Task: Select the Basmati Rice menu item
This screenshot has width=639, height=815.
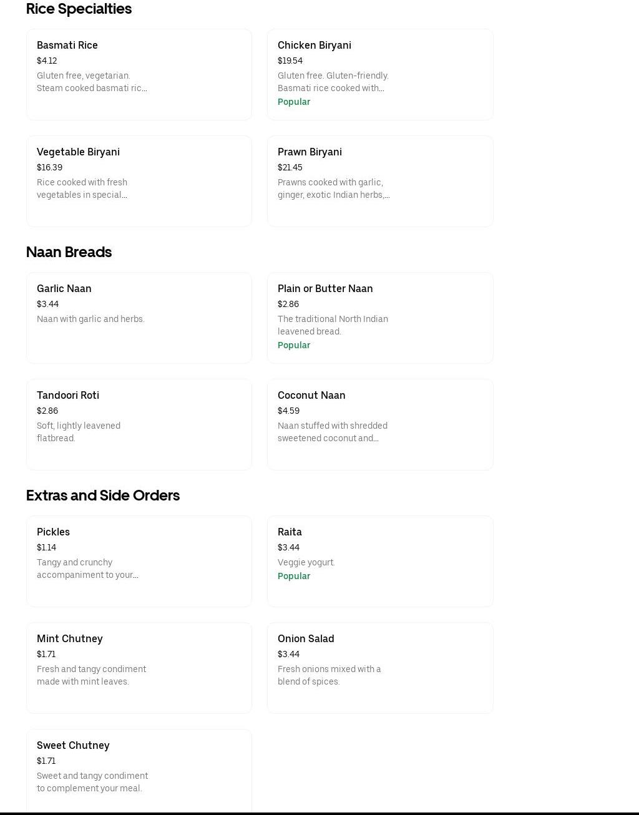Action: [x=139, y=74]
